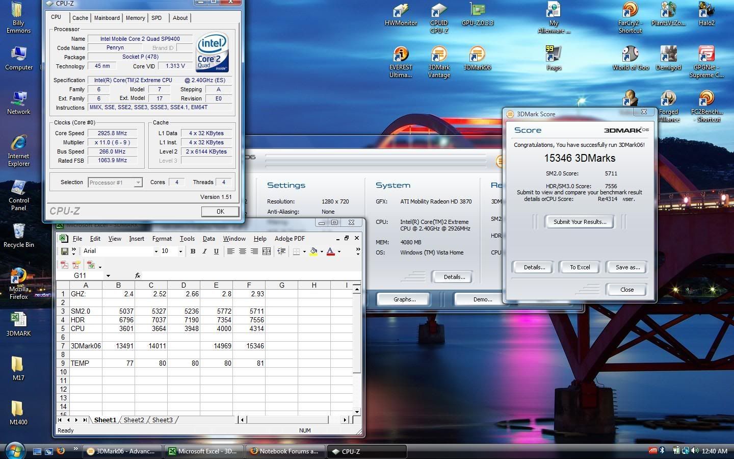Select the Recycle Bin icon
Viewport: 734px width, 459px height.
(19, 236)
